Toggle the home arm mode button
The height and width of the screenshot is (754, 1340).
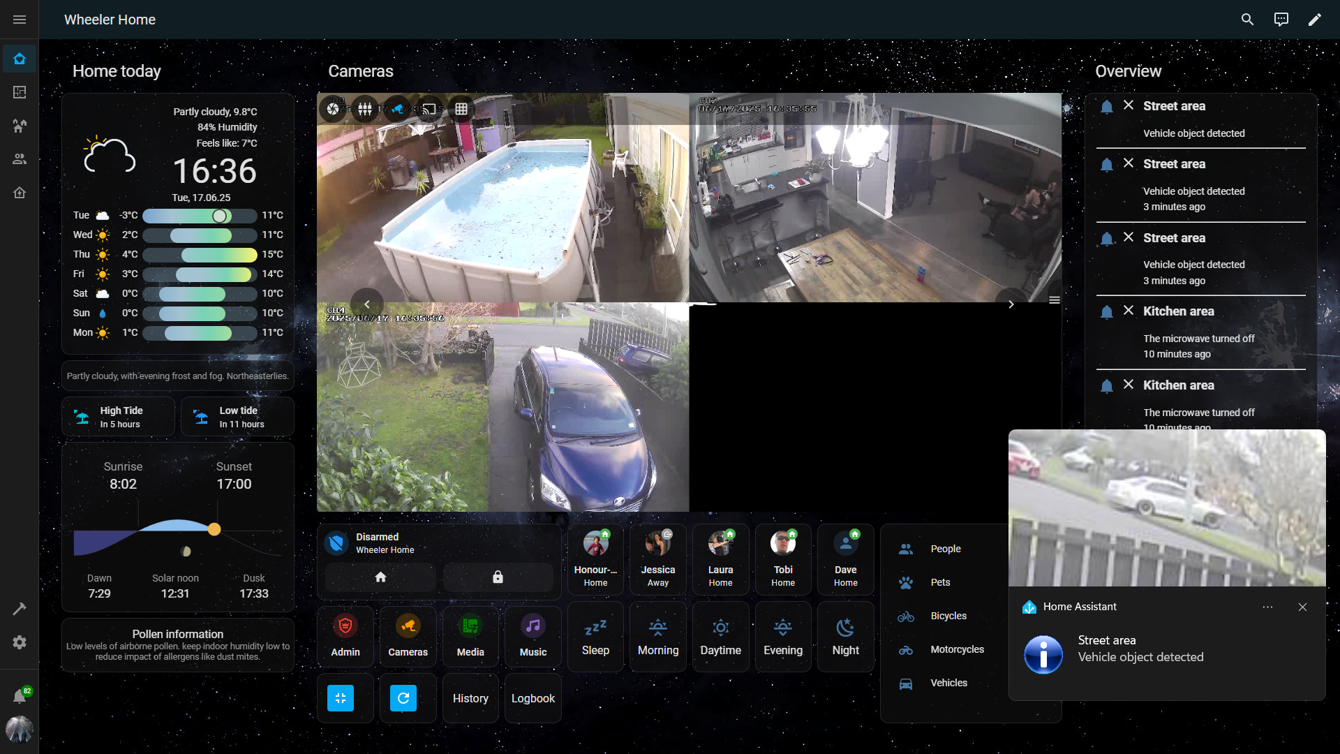click(380, 577)
